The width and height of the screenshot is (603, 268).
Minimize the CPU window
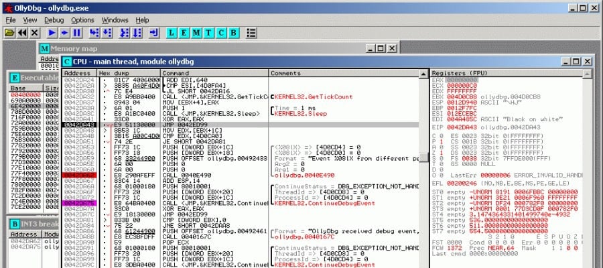[566, 62]
